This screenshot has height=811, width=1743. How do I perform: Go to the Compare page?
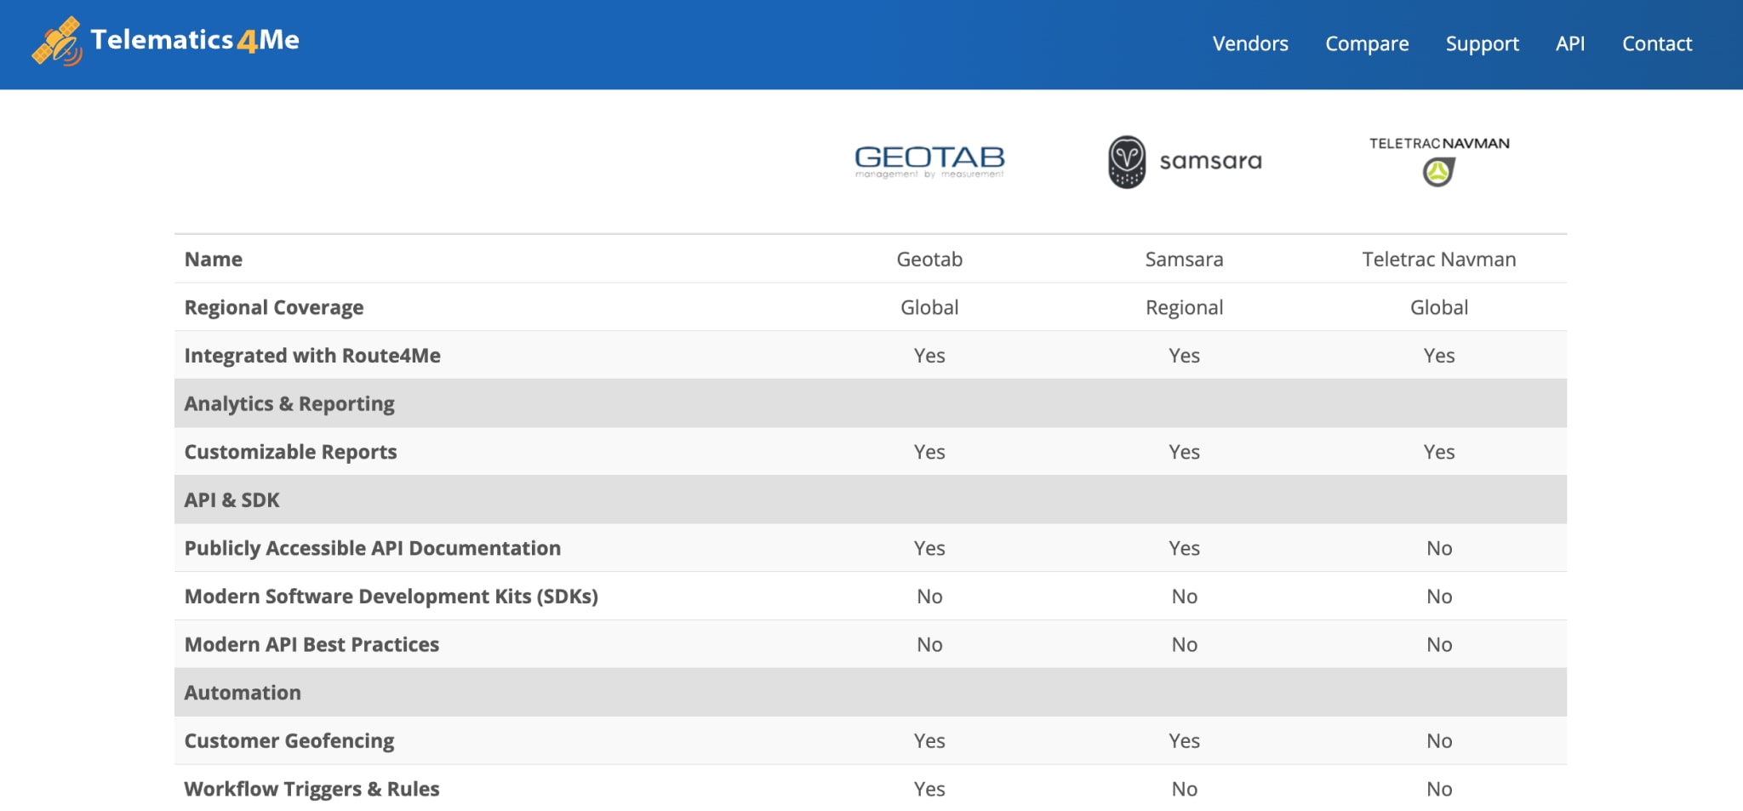1367,43
